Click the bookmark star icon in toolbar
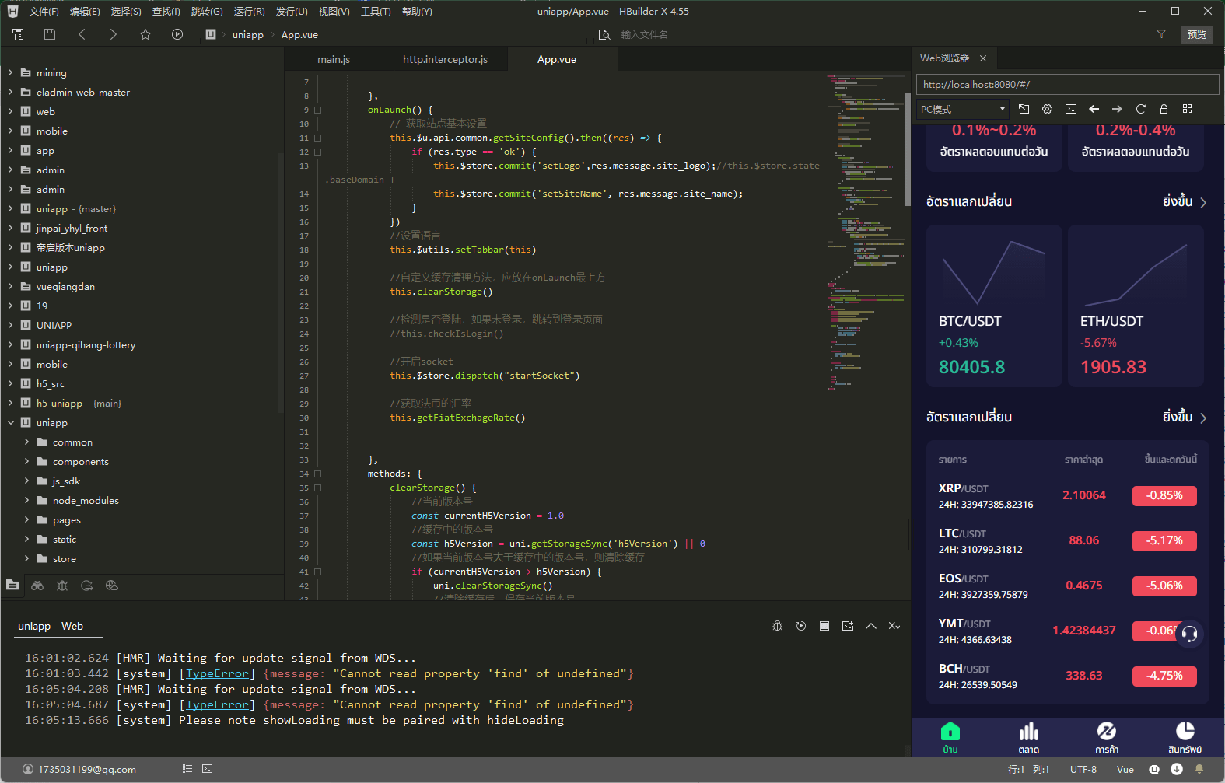The image size is (1225, 783). tap(145, 34)
